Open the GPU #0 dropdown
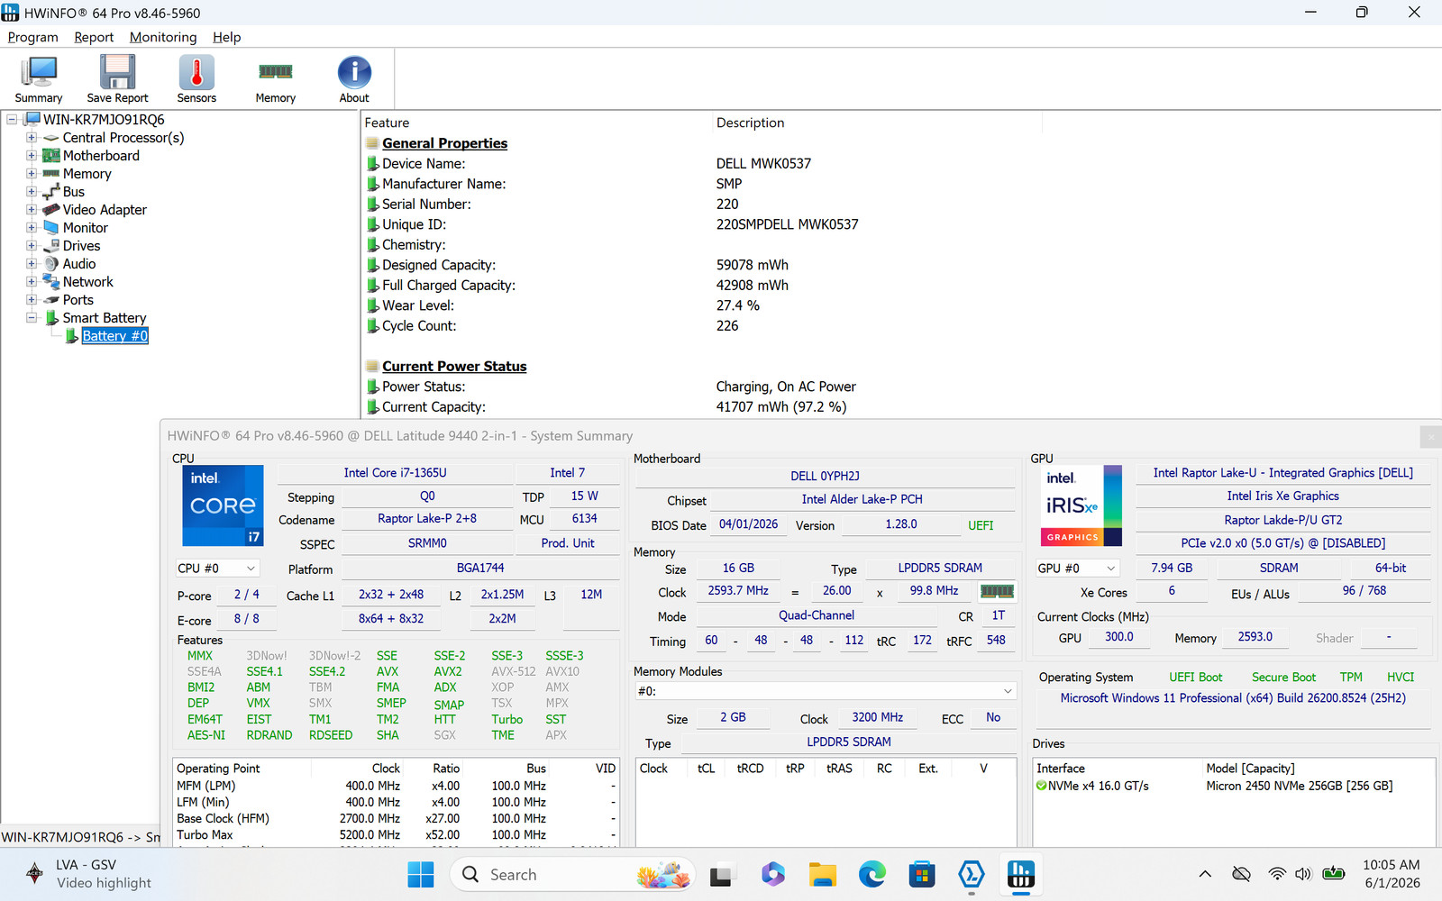This screenshot has height=901, width=1442. click(x=1077, y=569)
